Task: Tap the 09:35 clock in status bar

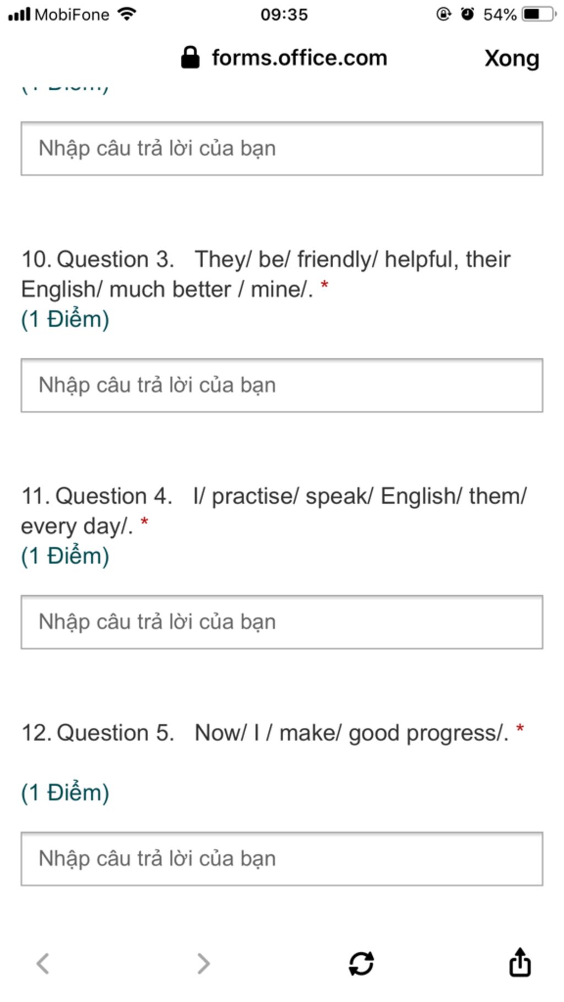Action: pos(284,14)
